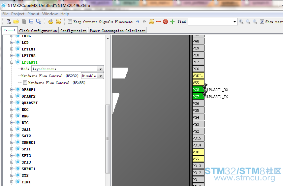The image size is (283, 186).
Task: Click the scroll icon next to Redo
Action: point(152,22)
